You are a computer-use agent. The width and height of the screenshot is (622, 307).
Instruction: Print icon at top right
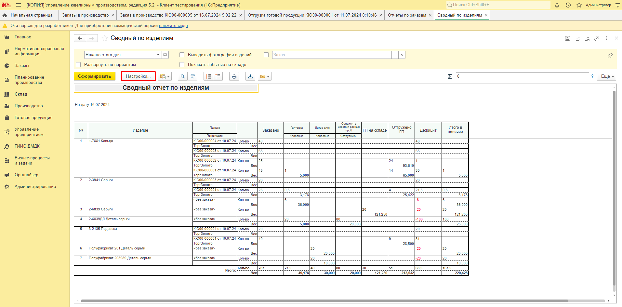577,38
